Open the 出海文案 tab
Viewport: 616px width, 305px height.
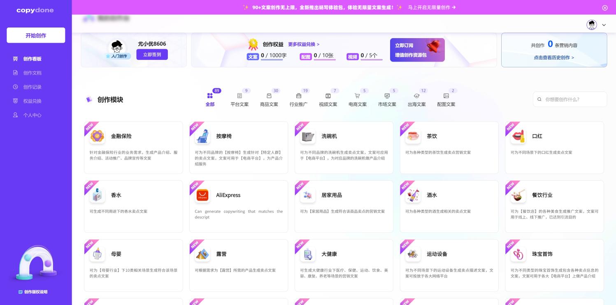416,100
